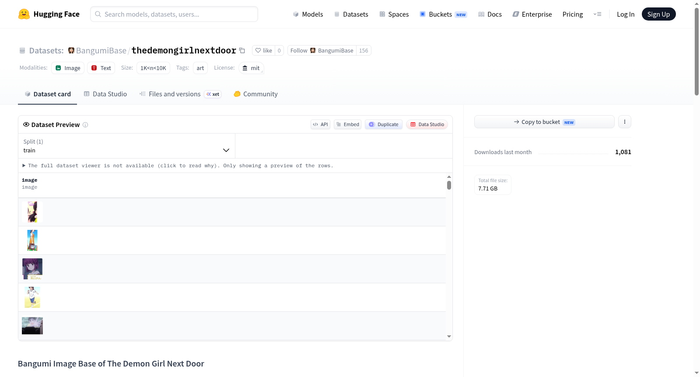Click the Bangumi Image Base heading
The width and height of the screenshot is (700, 377).
pyautogui.click(x=111, y=363)
